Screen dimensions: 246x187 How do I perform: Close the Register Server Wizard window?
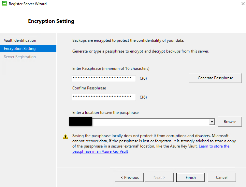(243, 4)
